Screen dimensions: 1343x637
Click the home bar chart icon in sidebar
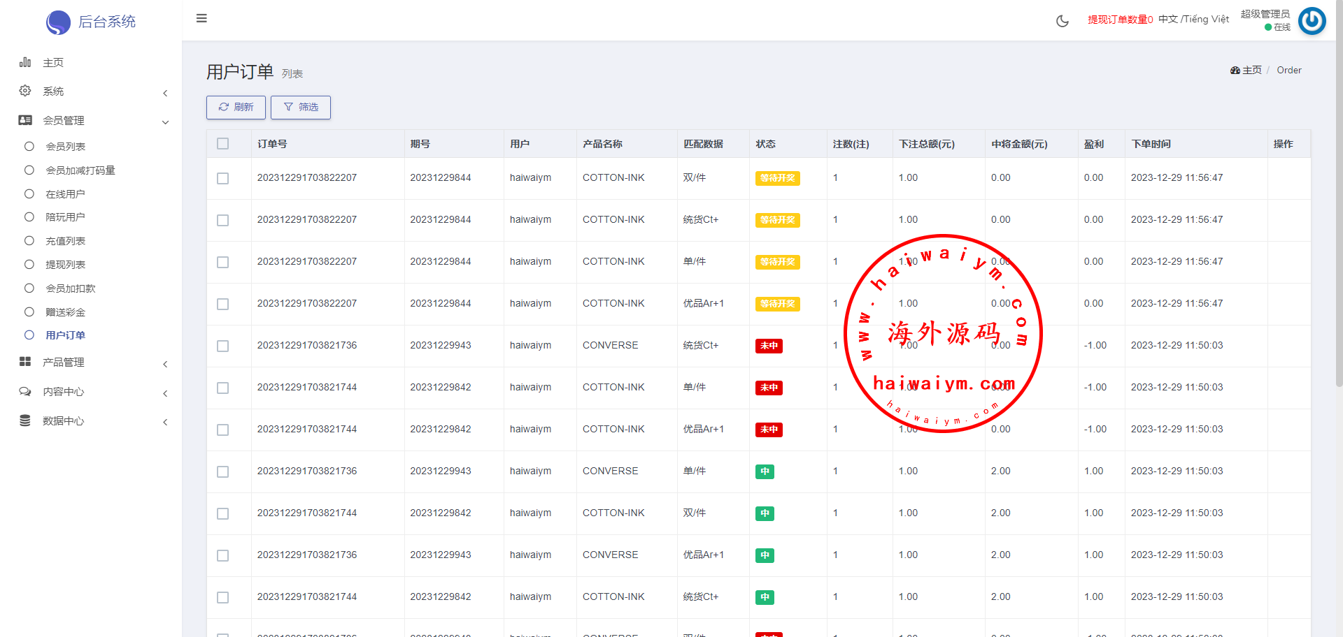tap(25, 63)
